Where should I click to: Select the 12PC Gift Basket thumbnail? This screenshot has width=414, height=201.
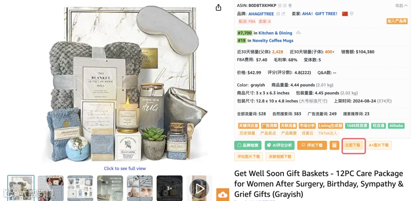80,188
